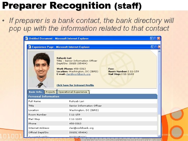The image size is (188, 141).
Task: Click the Untitled Document window IE icon
Action: (26, 38)
